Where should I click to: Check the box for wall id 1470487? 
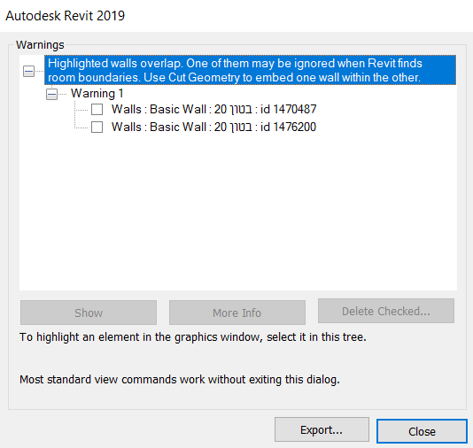pyautogui.click(x=97, y=110)
